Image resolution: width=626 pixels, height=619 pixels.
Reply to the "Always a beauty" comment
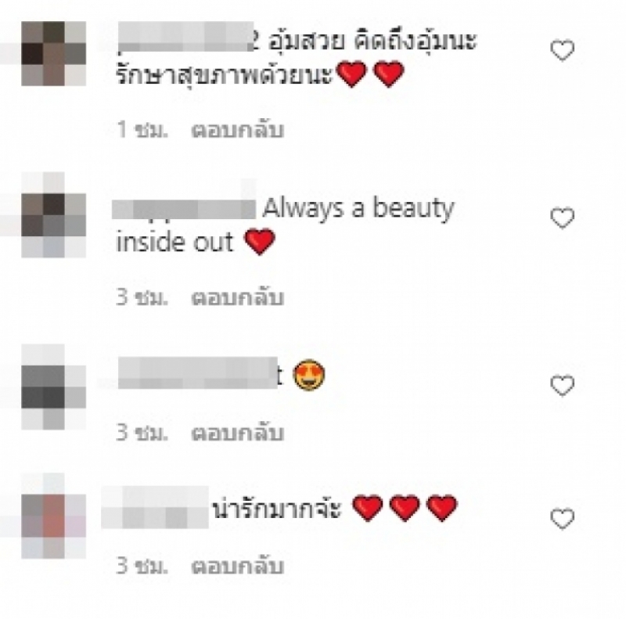pos(238,298)
